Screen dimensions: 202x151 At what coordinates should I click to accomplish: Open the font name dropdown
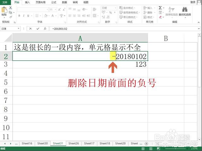click(x=47, y=10)
